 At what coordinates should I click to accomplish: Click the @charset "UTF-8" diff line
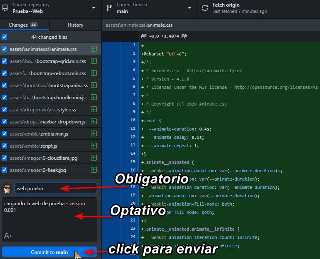[164, 54]
